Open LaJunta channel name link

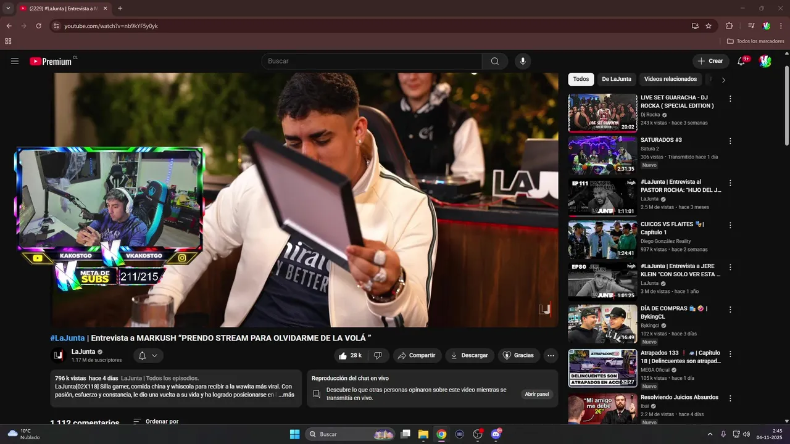point(83,351)
